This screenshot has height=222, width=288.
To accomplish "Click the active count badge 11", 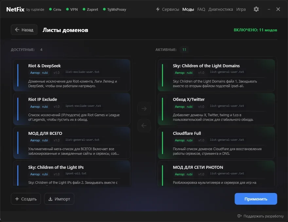I will click(184, 50).
